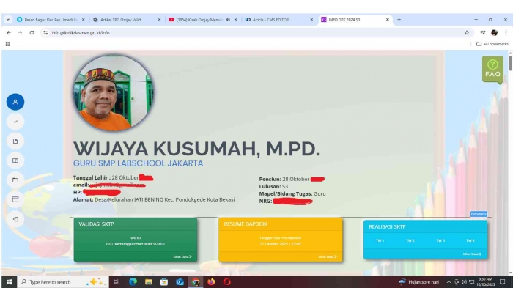
Task: Open the Chrome apps grid icon
Action: [8, 44]
